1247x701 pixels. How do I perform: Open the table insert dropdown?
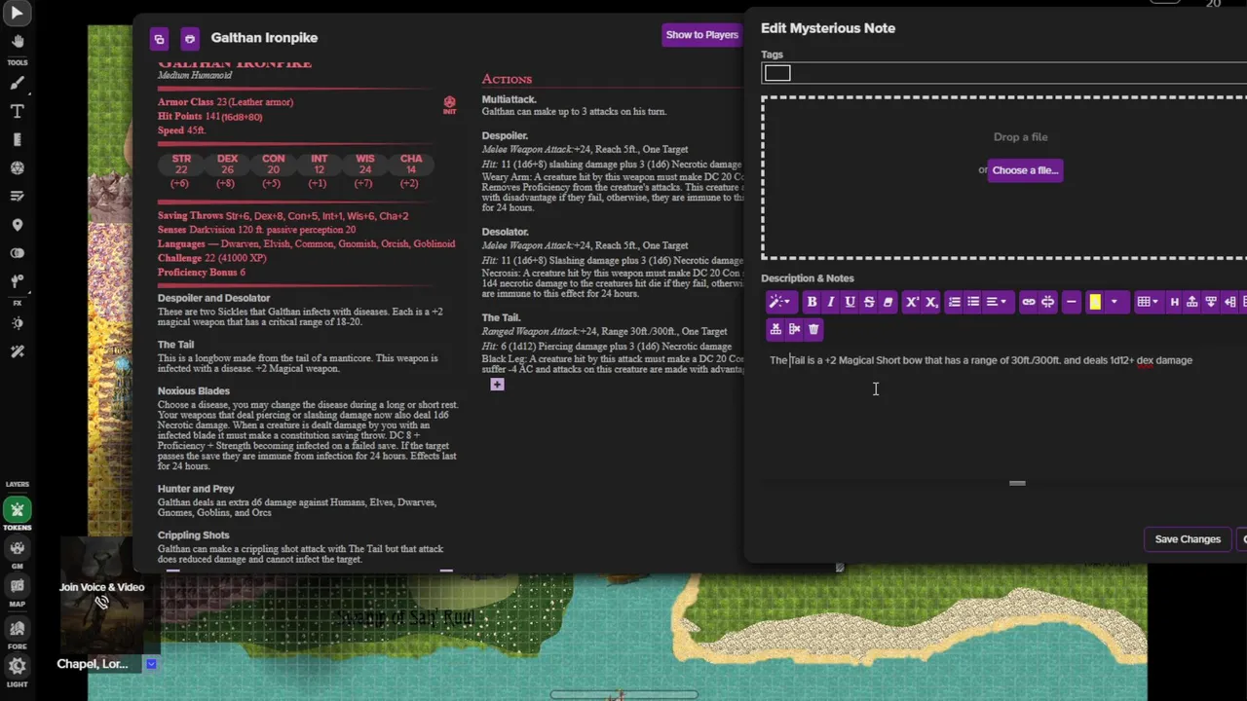[x=1151, y=302]
